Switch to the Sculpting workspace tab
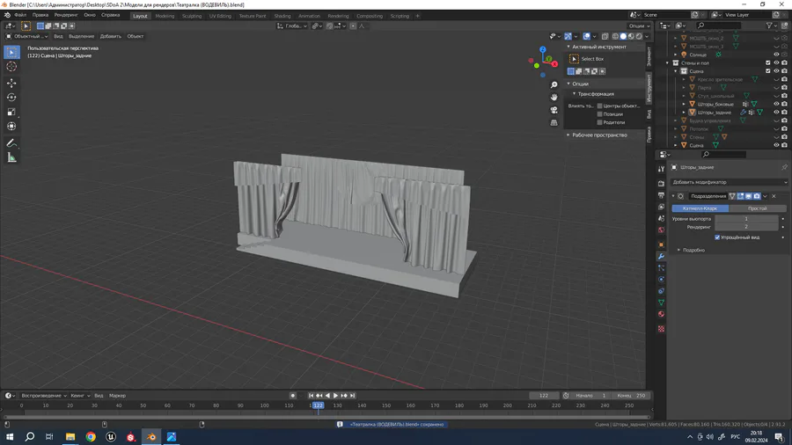792x445 pixels. [x=191, y=16]
